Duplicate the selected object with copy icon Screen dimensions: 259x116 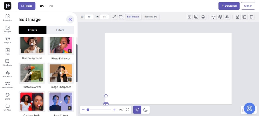pos(244,17)
